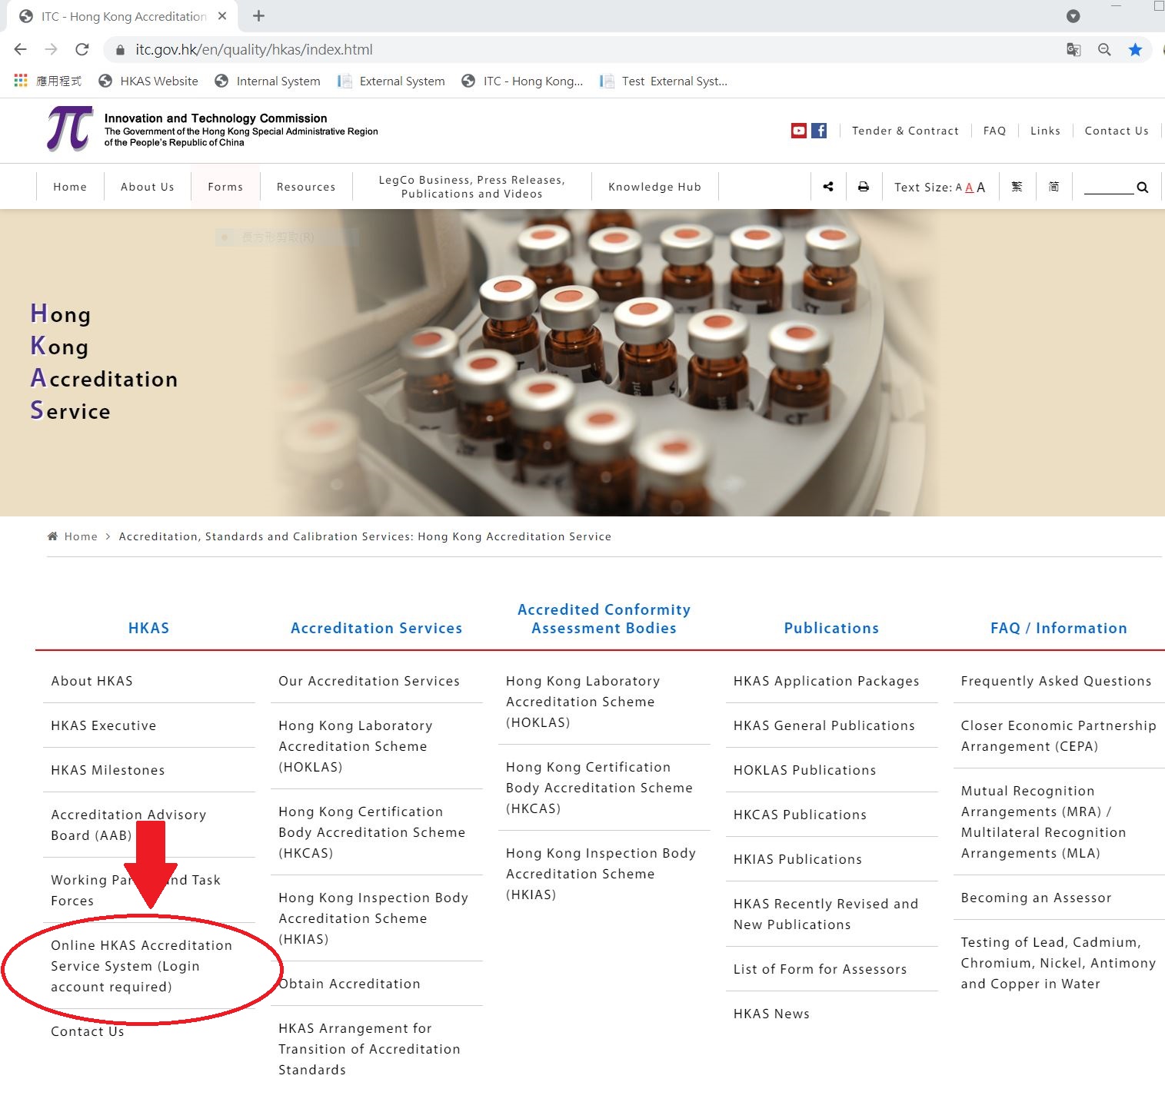The width and height of the screenshot is (1165, 1102).
Task: Open Testing of Lead, Cadmium in Water
Action: tap(1058, 963)
